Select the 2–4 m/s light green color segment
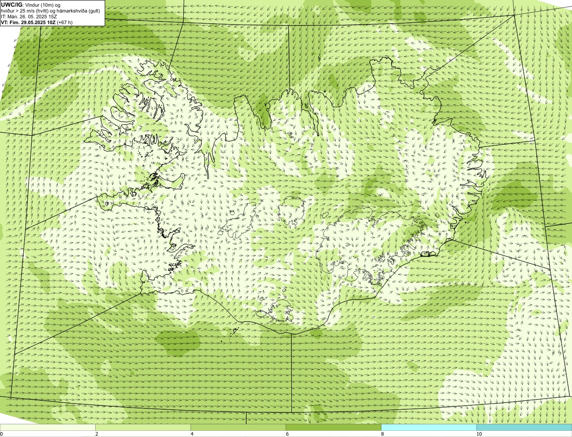572x437 pixels. point(143,428)
